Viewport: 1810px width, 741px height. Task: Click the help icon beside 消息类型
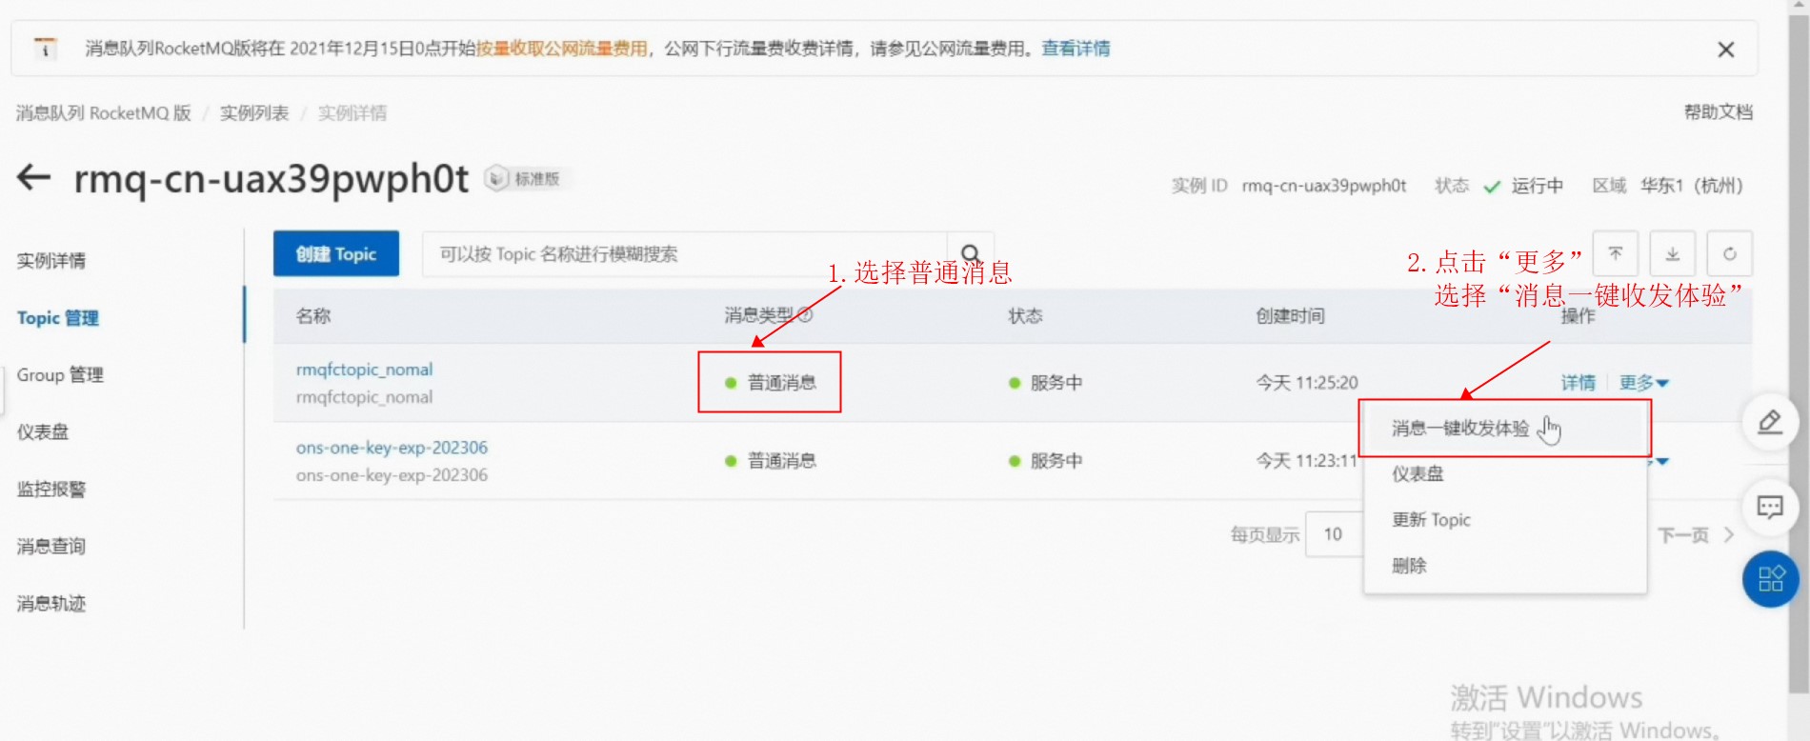pos(805,314)
